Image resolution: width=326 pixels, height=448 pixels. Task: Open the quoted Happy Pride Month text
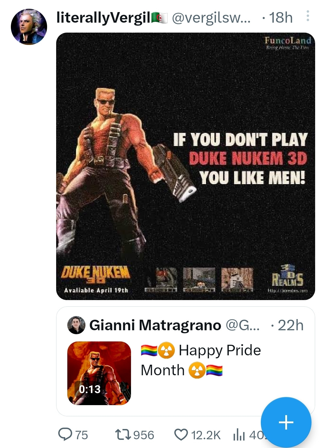coord(201,360)
